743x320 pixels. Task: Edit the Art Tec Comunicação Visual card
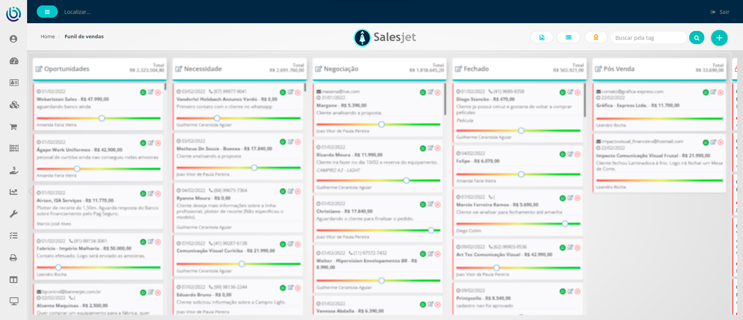tap(570, 247)
